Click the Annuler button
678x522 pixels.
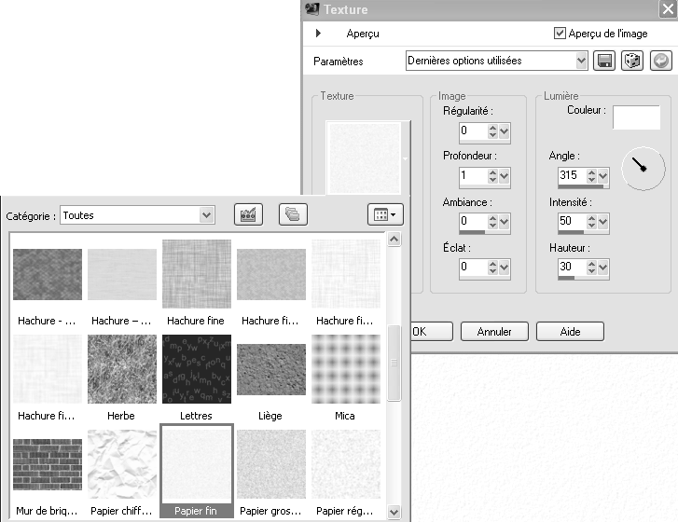(493, 331)
